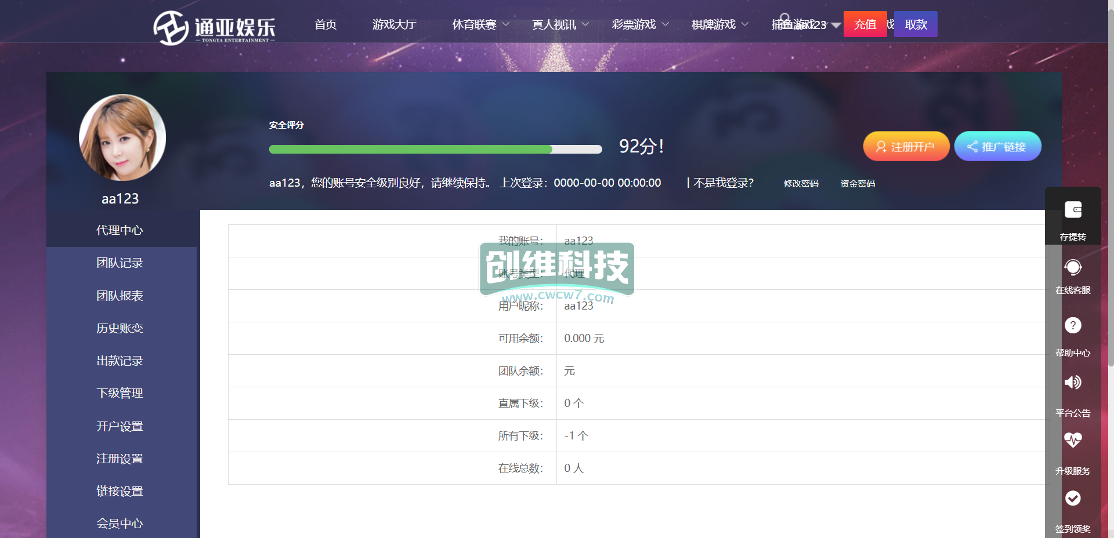Image resolution: width=1114 pixels, height=538 pixels.
Task: Click the 0.000 元 balance value
Action: 584,339
